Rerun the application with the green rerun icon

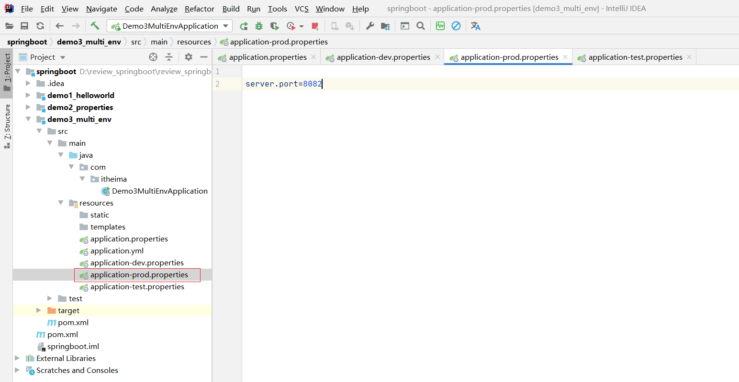[x=244, y=26]
